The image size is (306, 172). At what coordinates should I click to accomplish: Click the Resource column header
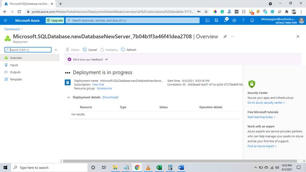pyautogui.click(x=86, y=107)
